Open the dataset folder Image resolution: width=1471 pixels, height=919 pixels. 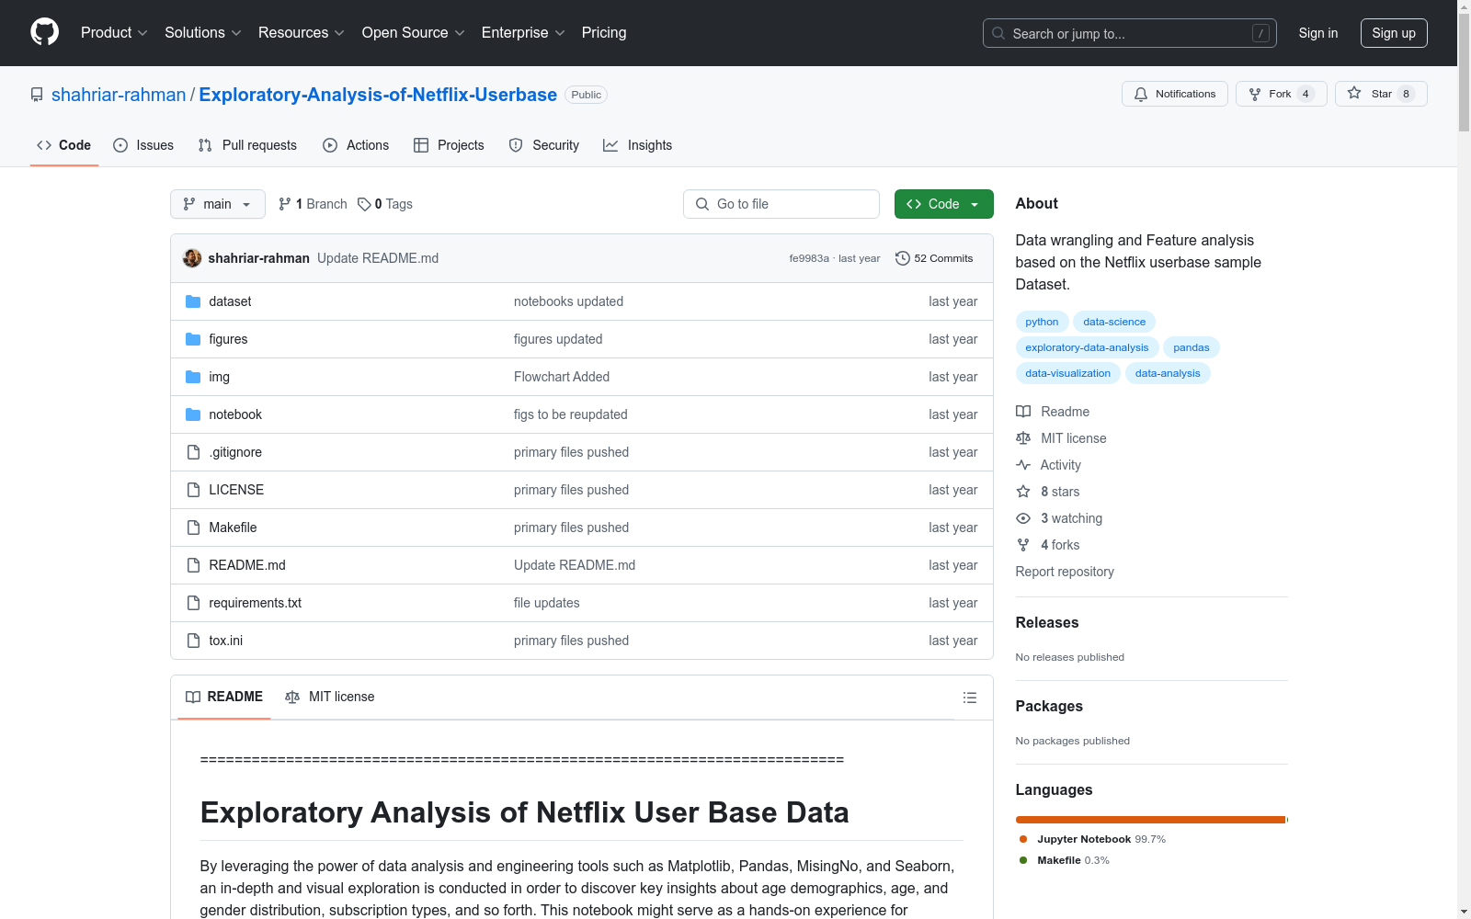(x=230, y=301)
